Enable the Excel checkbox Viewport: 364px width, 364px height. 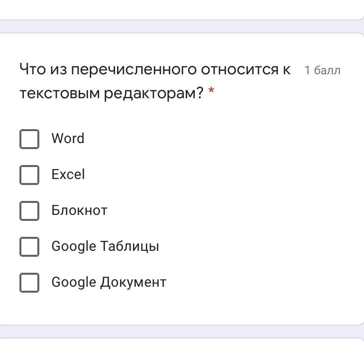click(x=29, y=175)
